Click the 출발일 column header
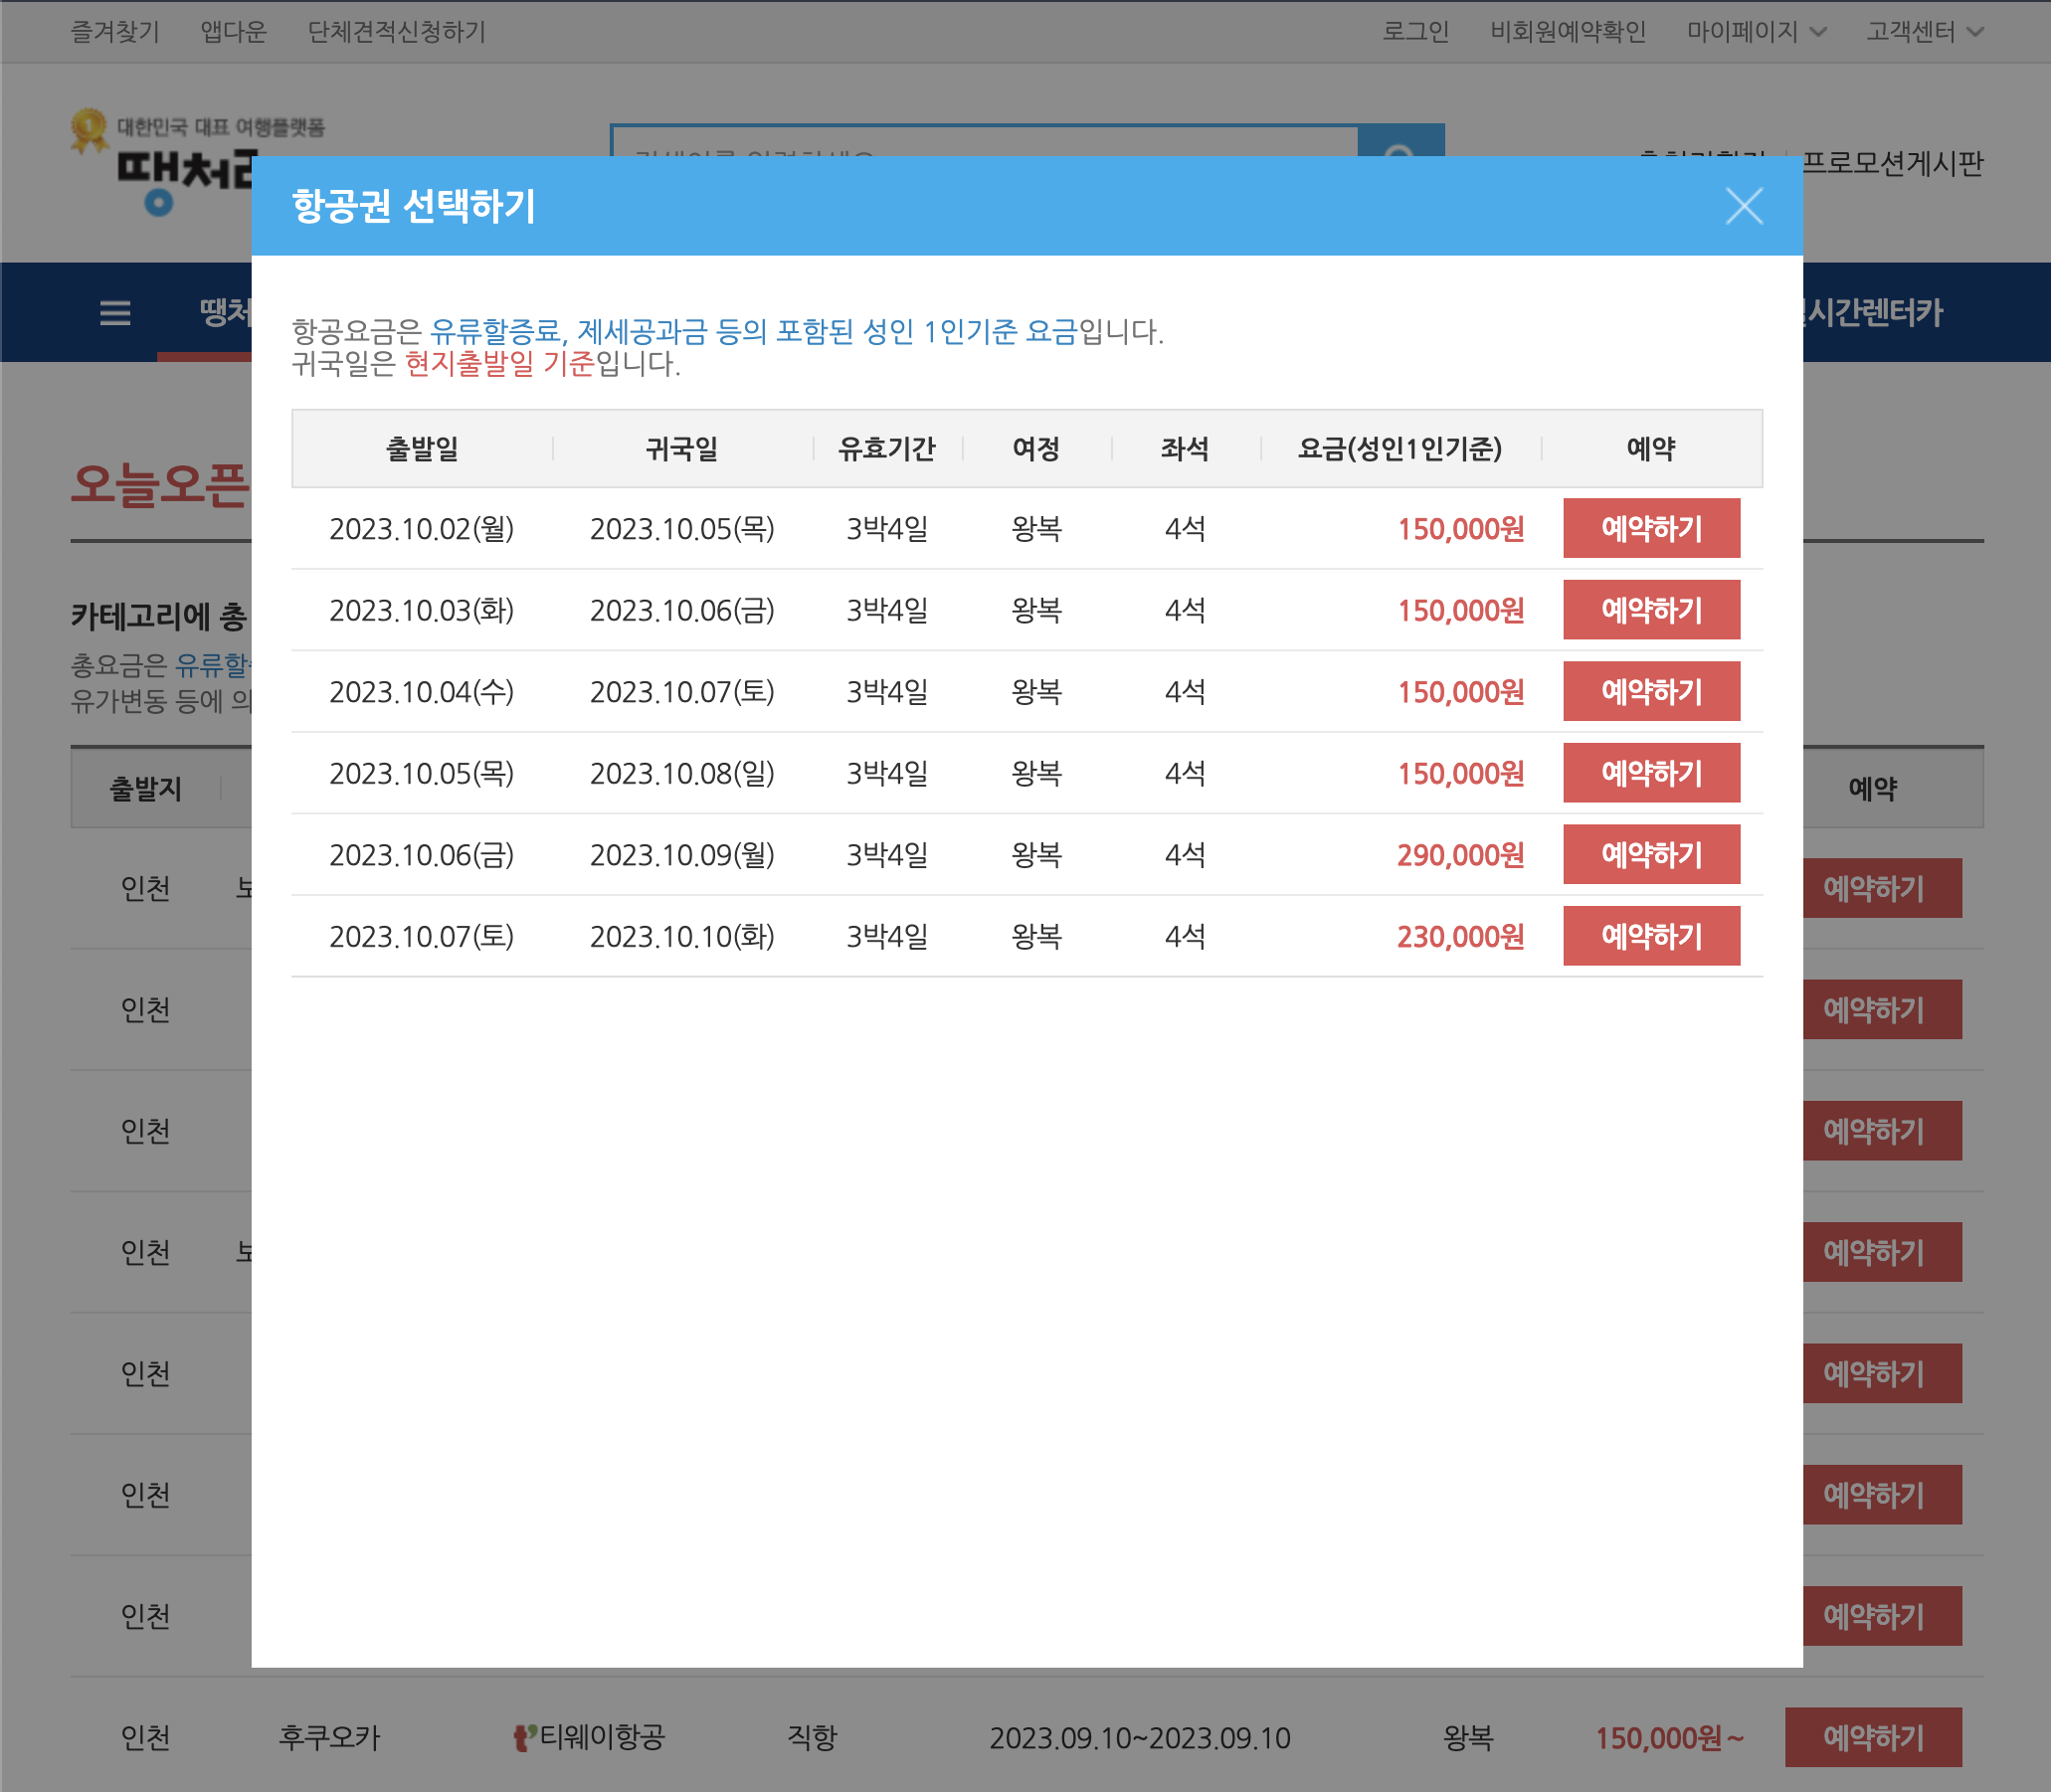This screenshot has height=1792, width=2051. pos(422,449)
